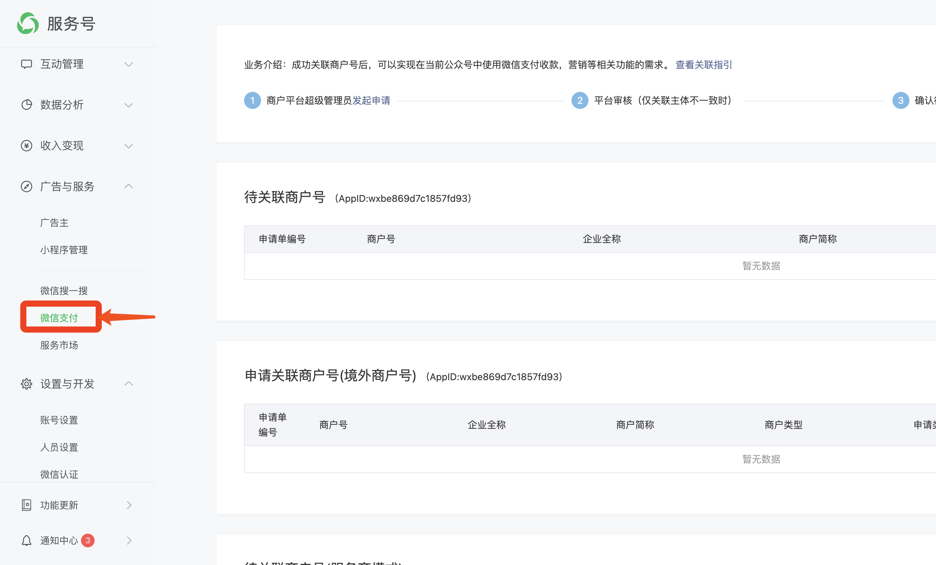936x565 pixels.
Task: Click the 业务介绍 description text
Action: [x=457, y=65]
